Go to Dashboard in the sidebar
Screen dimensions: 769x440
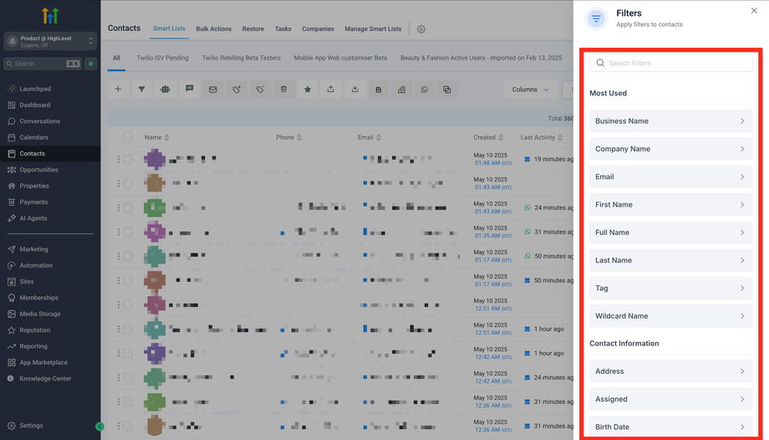[35, 105]
